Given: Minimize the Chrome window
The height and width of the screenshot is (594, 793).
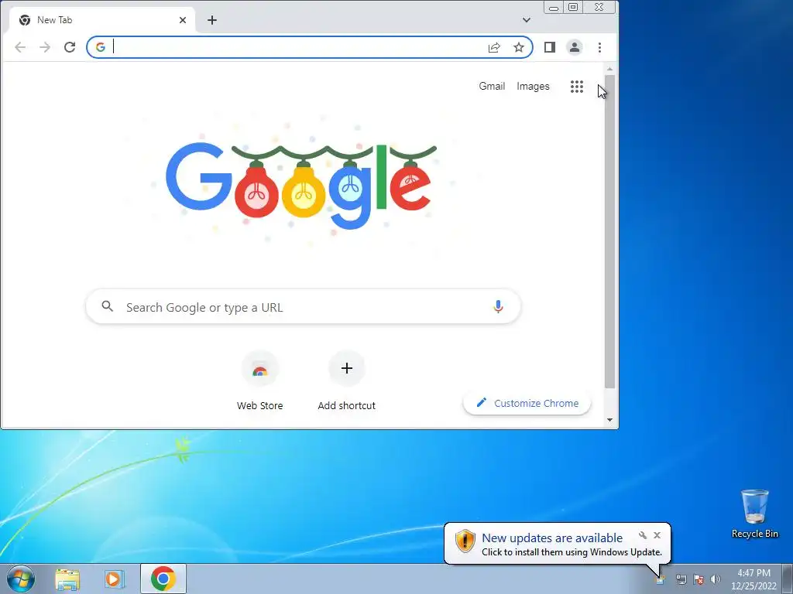Looking at the screenshot, I should pos(554,7).
